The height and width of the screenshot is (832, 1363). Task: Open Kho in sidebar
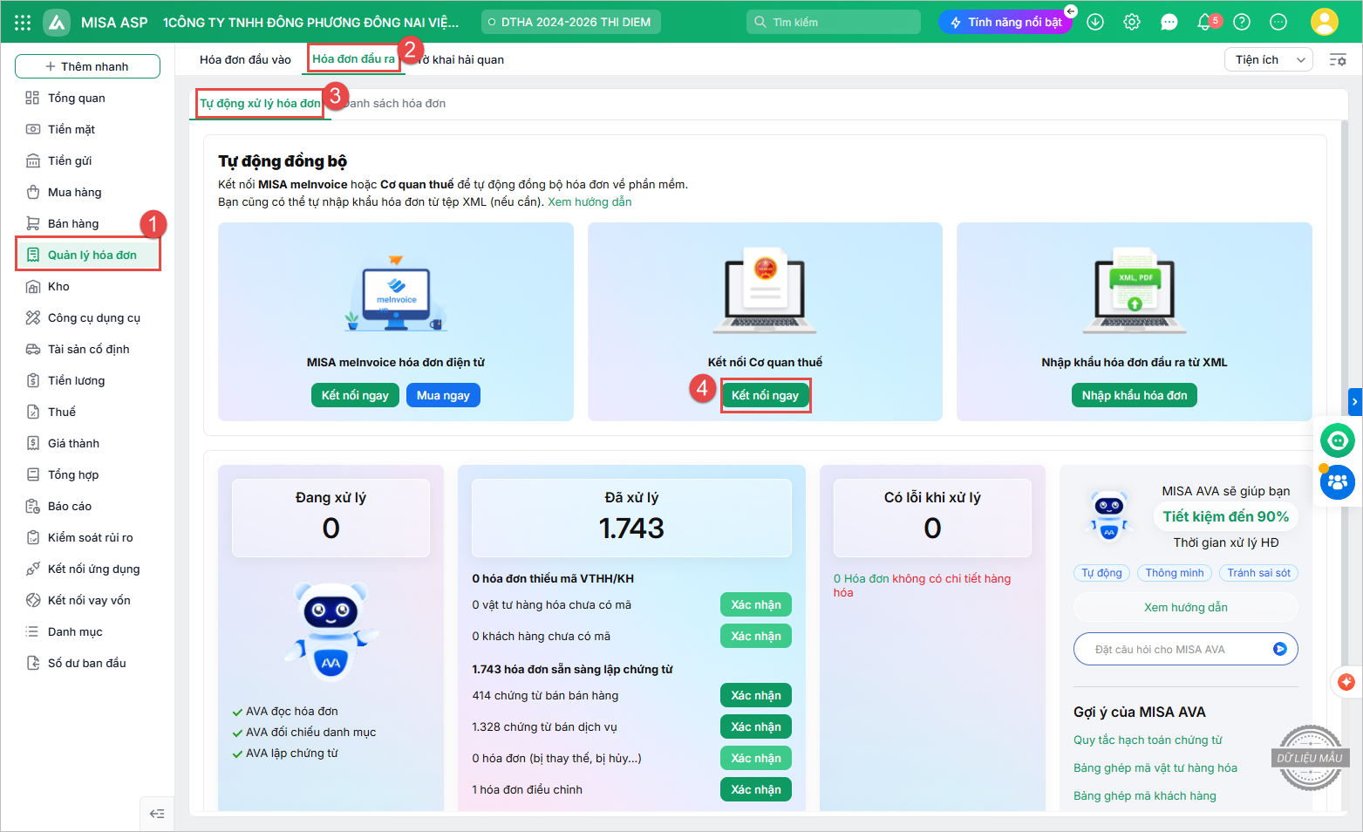87,286
